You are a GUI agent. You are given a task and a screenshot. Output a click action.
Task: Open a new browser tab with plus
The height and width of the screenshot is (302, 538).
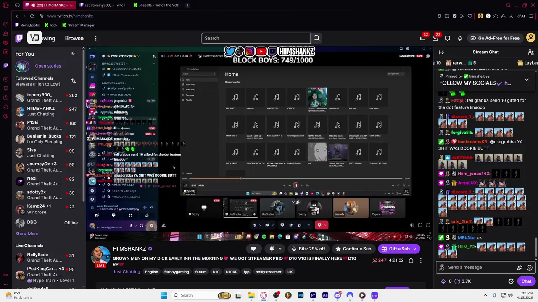[187, 5]
